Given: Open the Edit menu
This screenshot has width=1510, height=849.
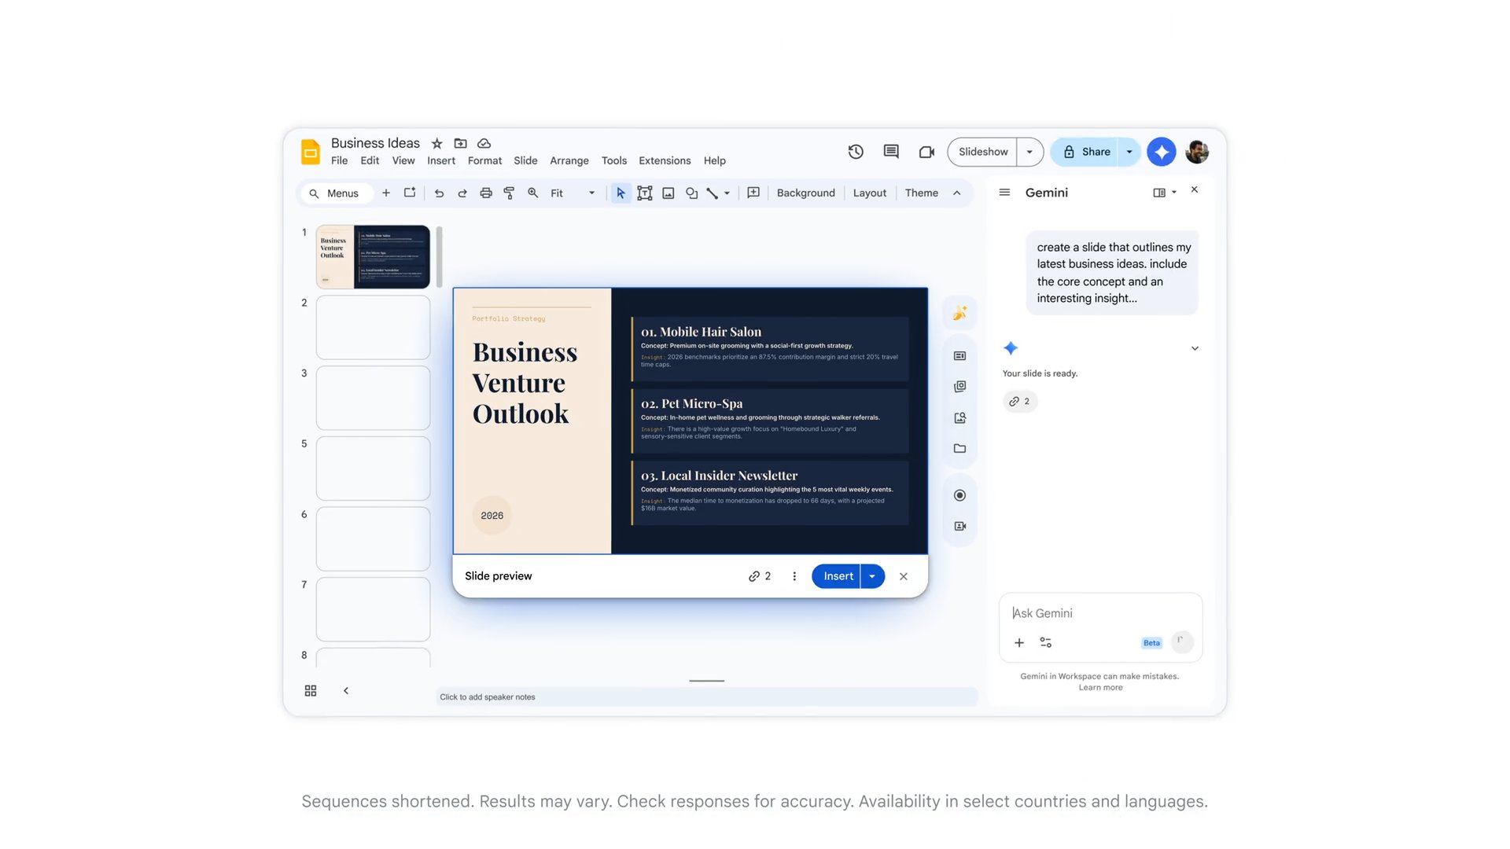Looking at the screenshot, I should click(370, 160).
